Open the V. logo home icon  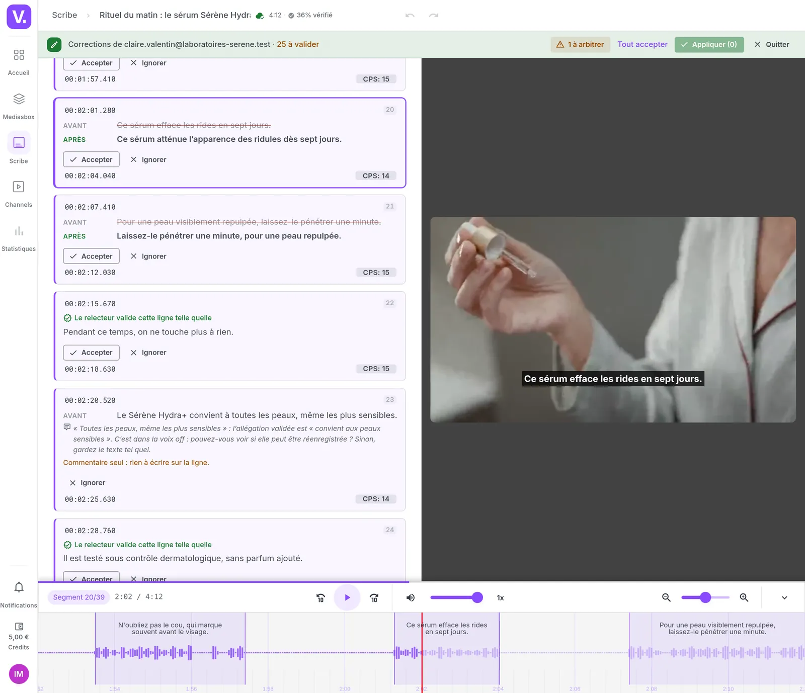(x=19, y=17)
